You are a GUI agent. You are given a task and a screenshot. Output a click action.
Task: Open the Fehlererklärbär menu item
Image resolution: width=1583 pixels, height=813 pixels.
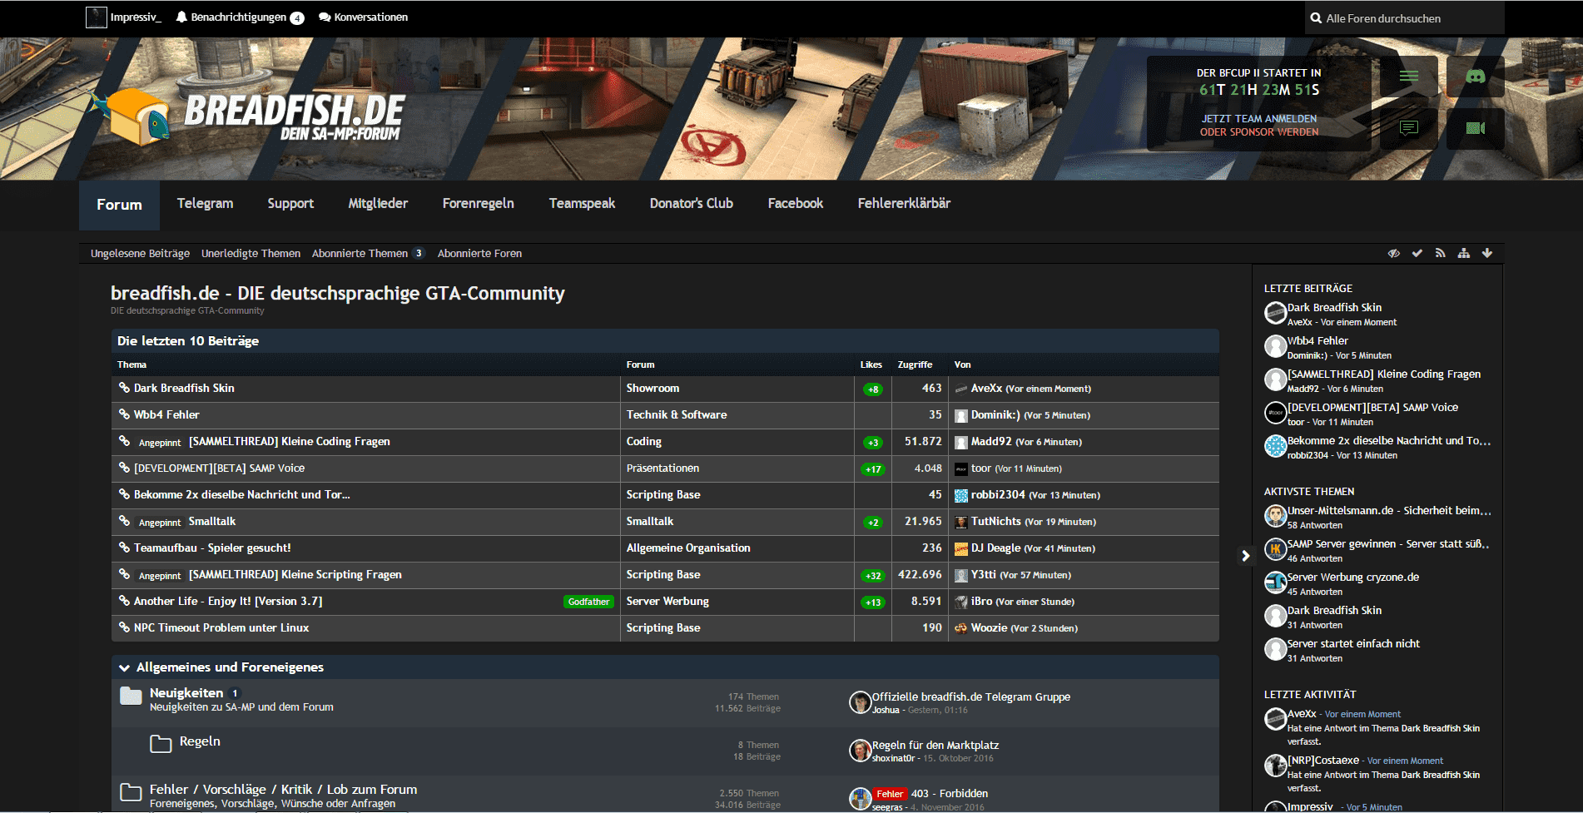coord(904,204)
